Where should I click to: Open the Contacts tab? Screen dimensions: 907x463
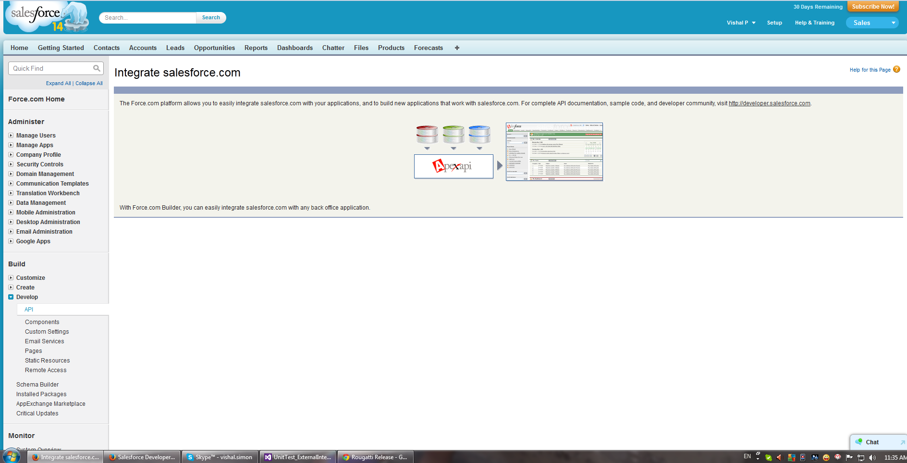[x=107, y=48]
